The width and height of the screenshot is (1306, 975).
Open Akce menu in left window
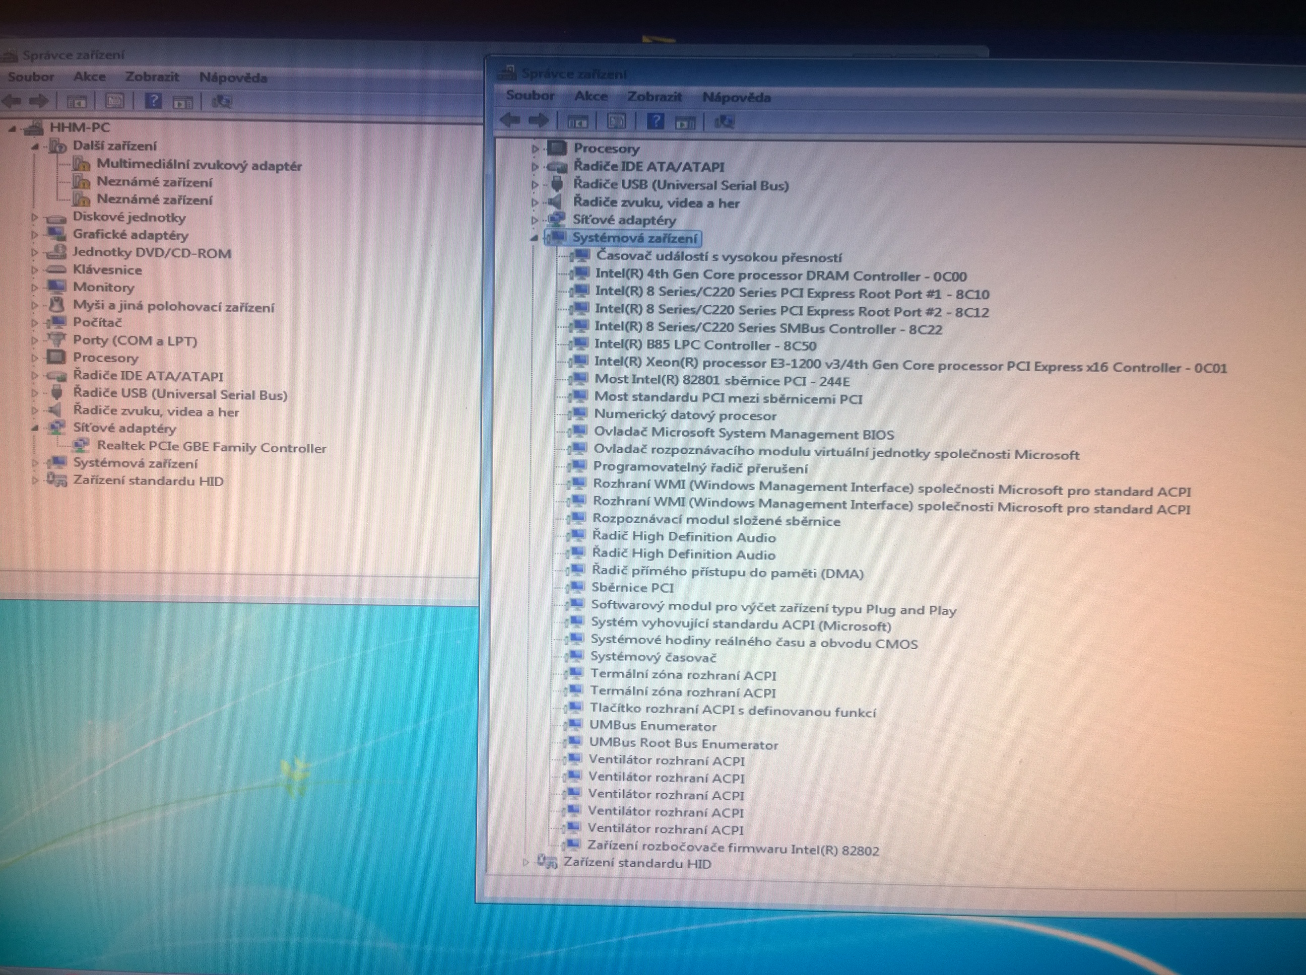(x=89, y=77)
